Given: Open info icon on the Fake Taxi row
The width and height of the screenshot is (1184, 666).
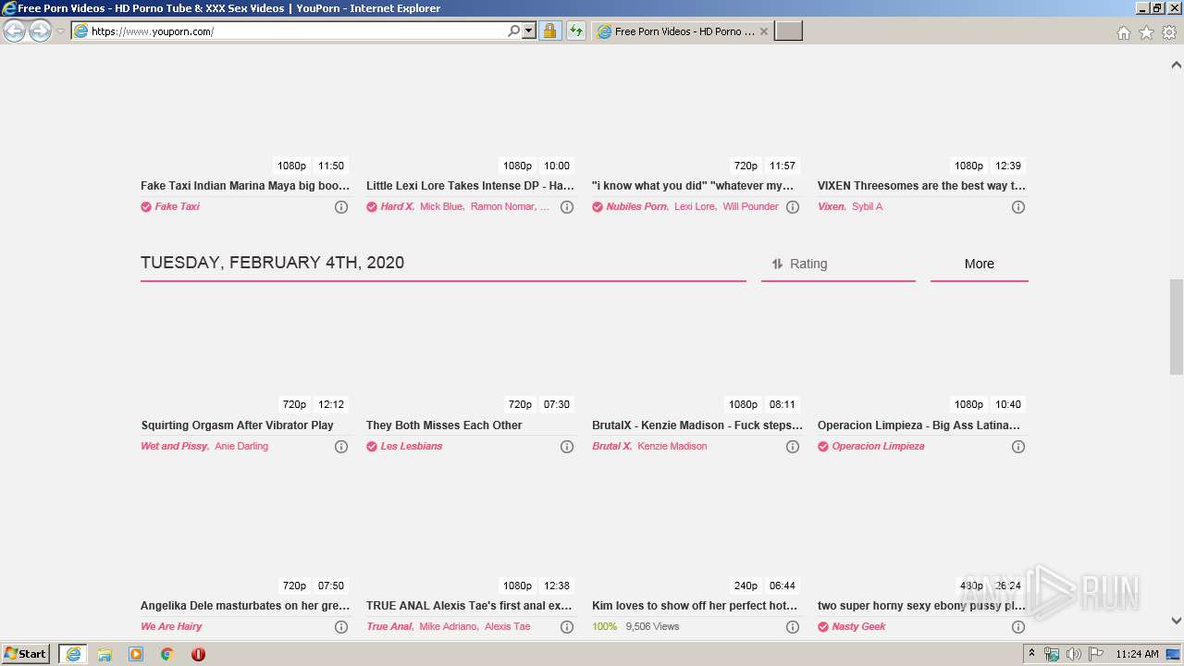Looking at the screenshot, I should (341, 207).
